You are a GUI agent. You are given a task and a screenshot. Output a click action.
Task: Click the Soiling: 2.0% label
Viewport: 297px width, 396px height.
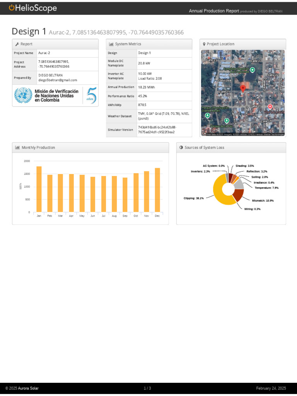pyautogui.click(x=259, y=177)
